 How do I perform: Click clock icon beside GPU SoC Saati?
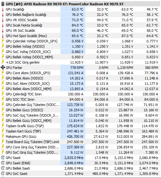pyautogui.click(x=3, y=174)
